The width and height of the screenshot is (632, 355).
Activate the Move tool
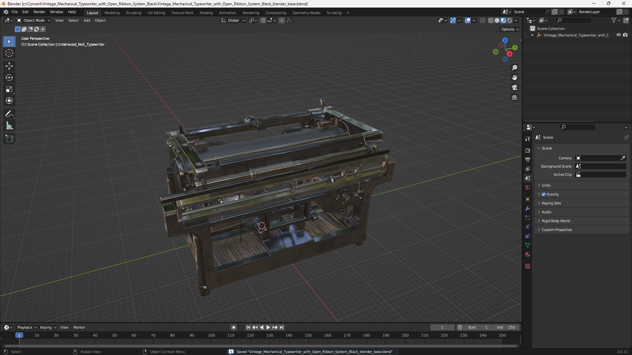[9, 66]
